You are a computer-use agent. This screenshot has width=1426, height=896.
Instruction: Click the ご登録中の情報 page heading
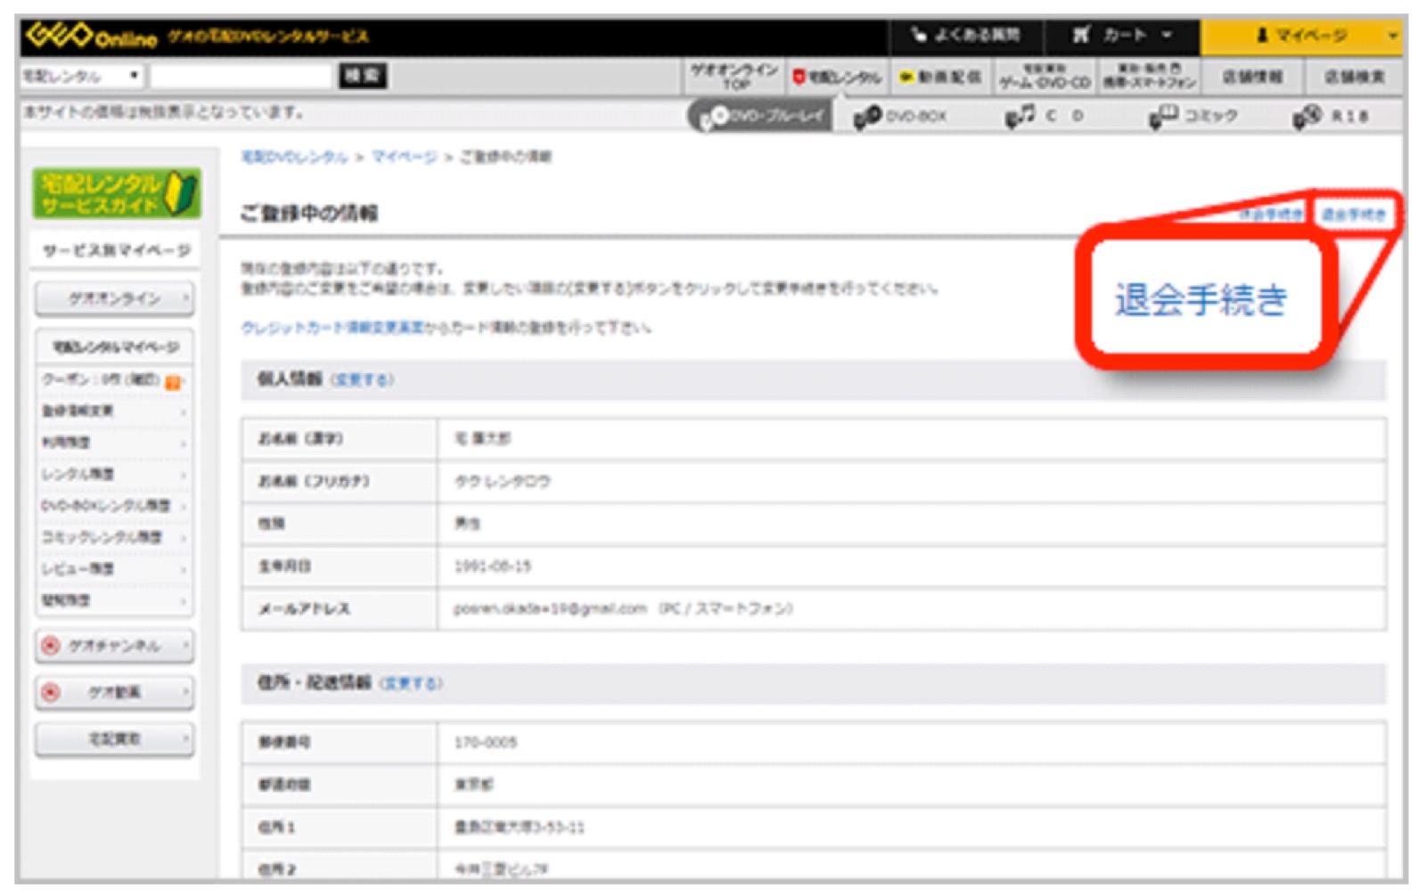point(308,213)
